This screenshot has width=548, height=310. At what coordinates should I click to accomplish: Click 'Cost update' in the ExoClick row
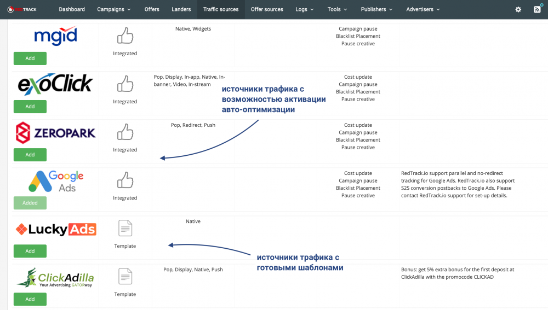[x=358, y=77]
